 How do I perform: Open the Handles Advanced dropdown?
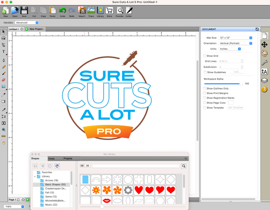click(27, 23)
